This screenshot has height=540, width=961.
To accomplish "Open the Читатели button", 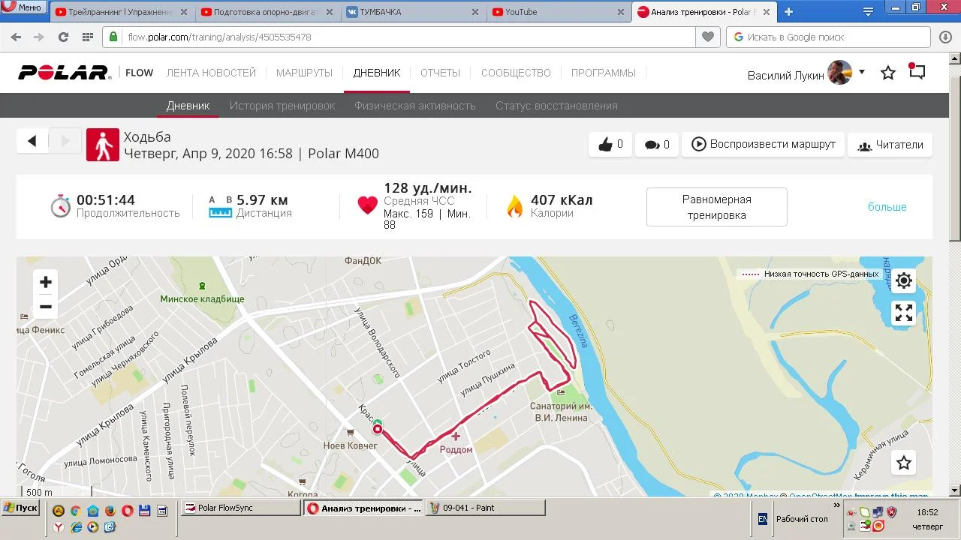I will tap(890, 145).
